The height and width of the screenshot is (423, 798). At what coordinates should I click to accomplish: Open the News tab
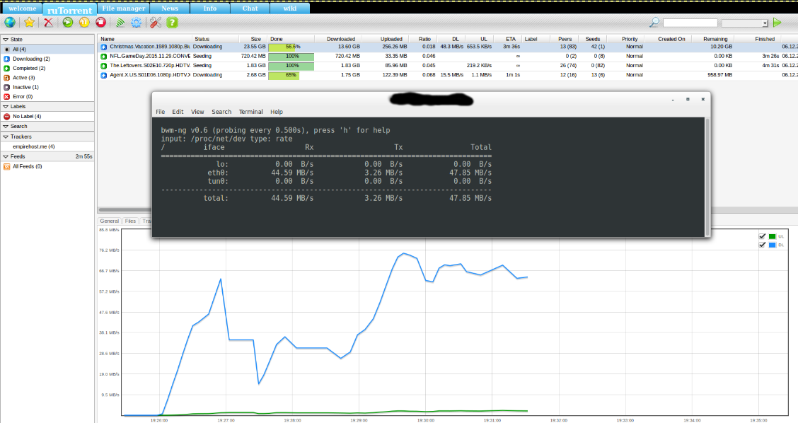[170, 8]
